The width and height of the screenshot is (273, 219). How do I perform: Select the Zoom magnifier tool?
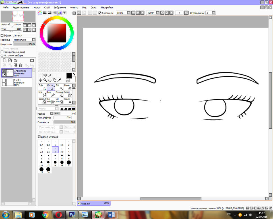click(x=45, y=80)
